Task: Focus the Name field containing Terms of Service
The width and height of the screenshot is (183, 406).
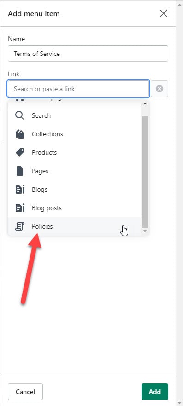Action: 88,54
